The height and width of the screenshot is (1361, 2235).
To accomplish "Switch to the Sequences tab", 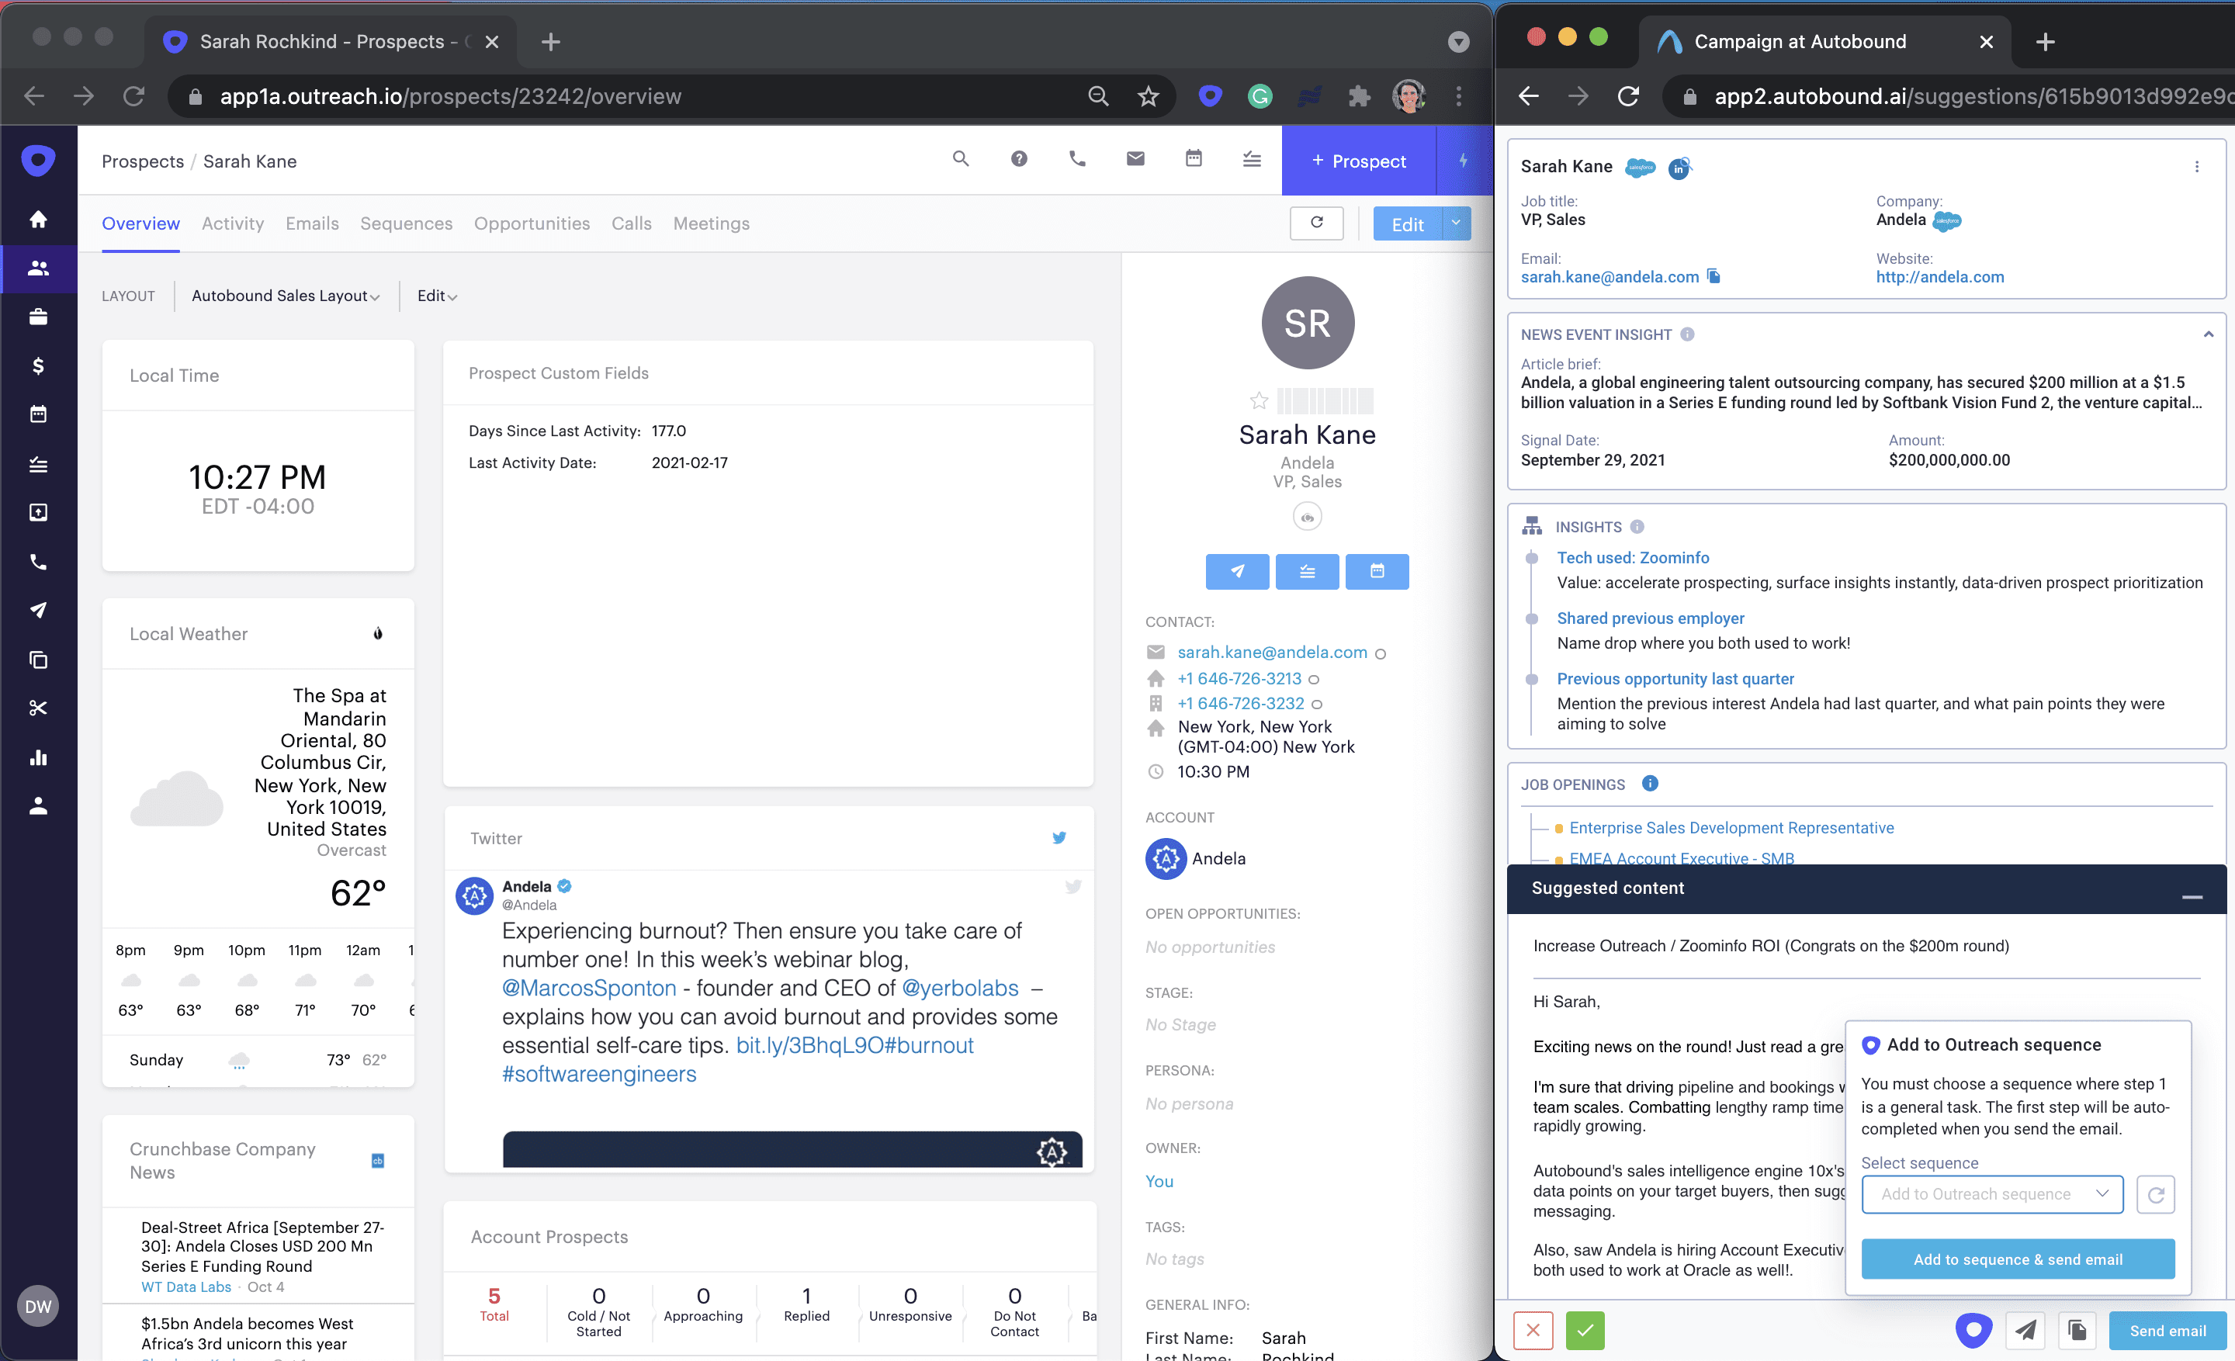I will click(x=405, y=224).
